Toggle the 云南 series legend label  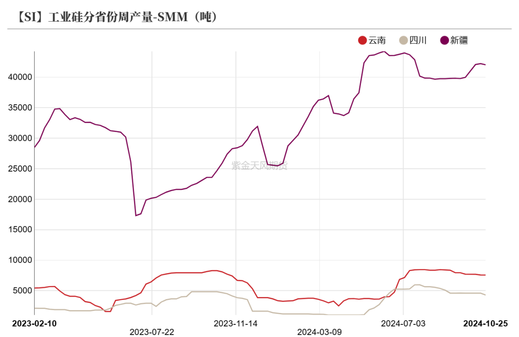point(377,40)
